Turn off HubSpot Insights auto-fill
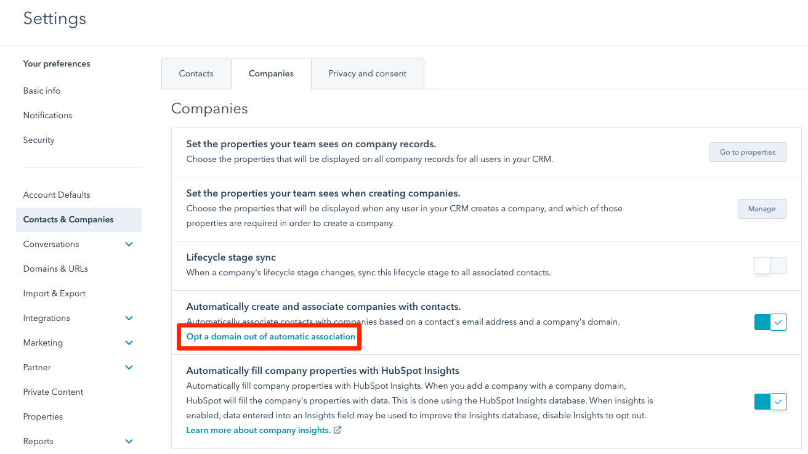The height and width of the screenshot is (454, 808). pos(770,401)
